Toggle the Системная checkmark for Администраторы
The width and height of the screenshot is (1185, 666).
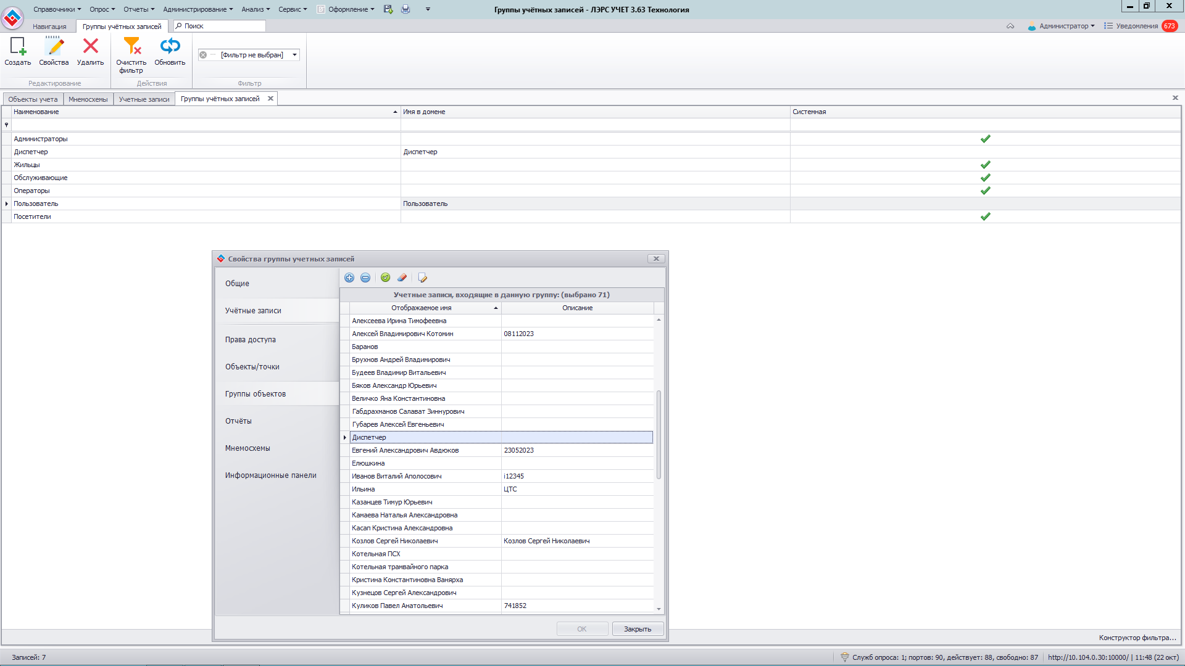[985, 139]
